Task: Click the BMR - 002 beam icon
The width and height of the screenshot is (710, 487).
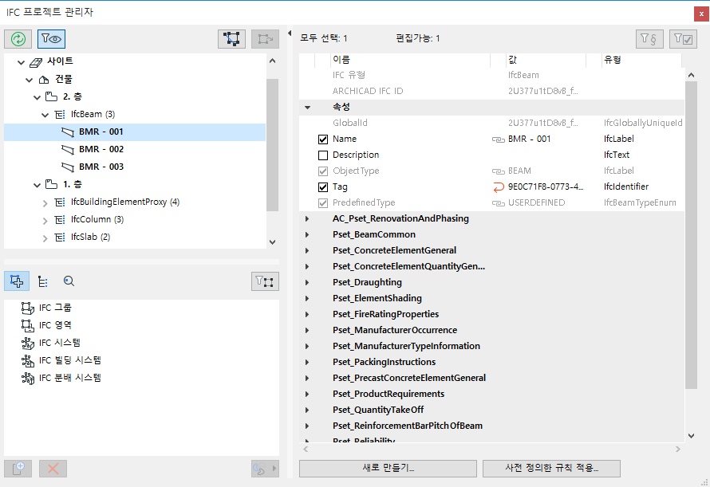Action: coord(68,149)
